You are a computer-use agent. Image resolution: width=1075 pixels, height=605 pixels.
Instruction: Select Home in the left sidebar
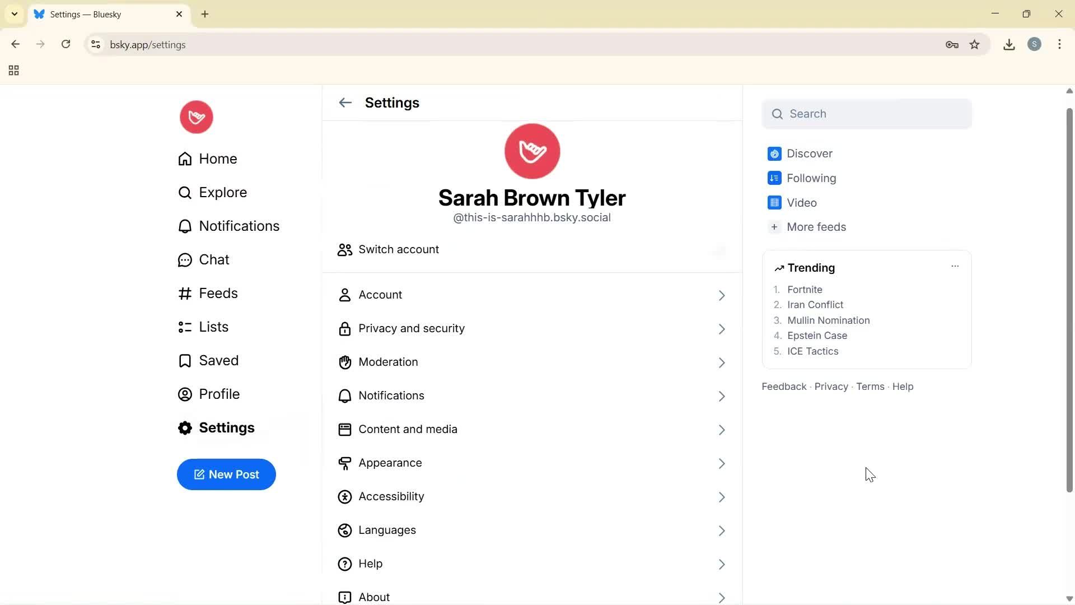[218, 159]
